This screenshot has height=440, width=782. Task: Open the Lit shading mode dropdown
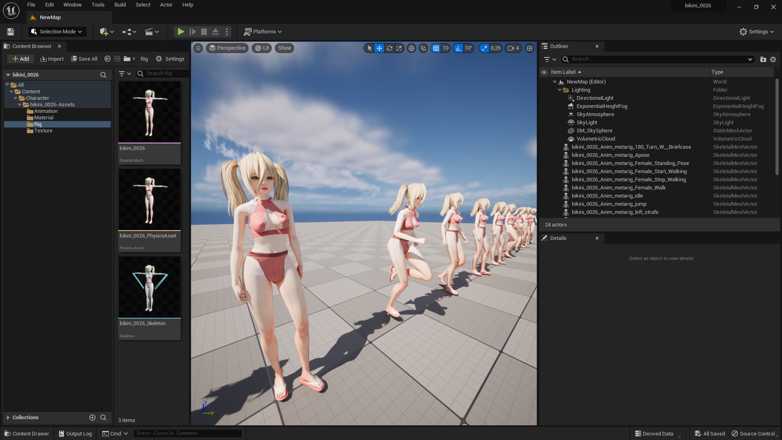[262, 48]
